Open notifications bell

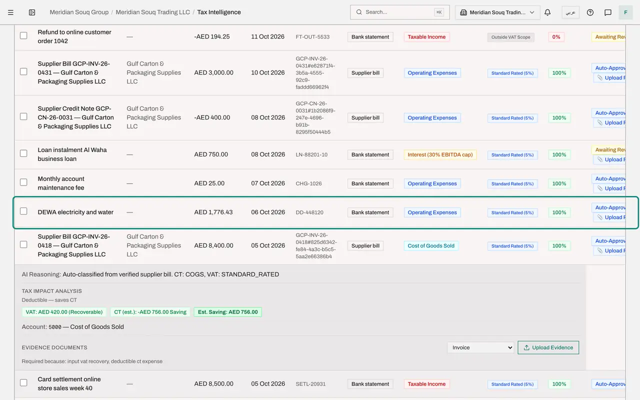[x=547, y=12]
